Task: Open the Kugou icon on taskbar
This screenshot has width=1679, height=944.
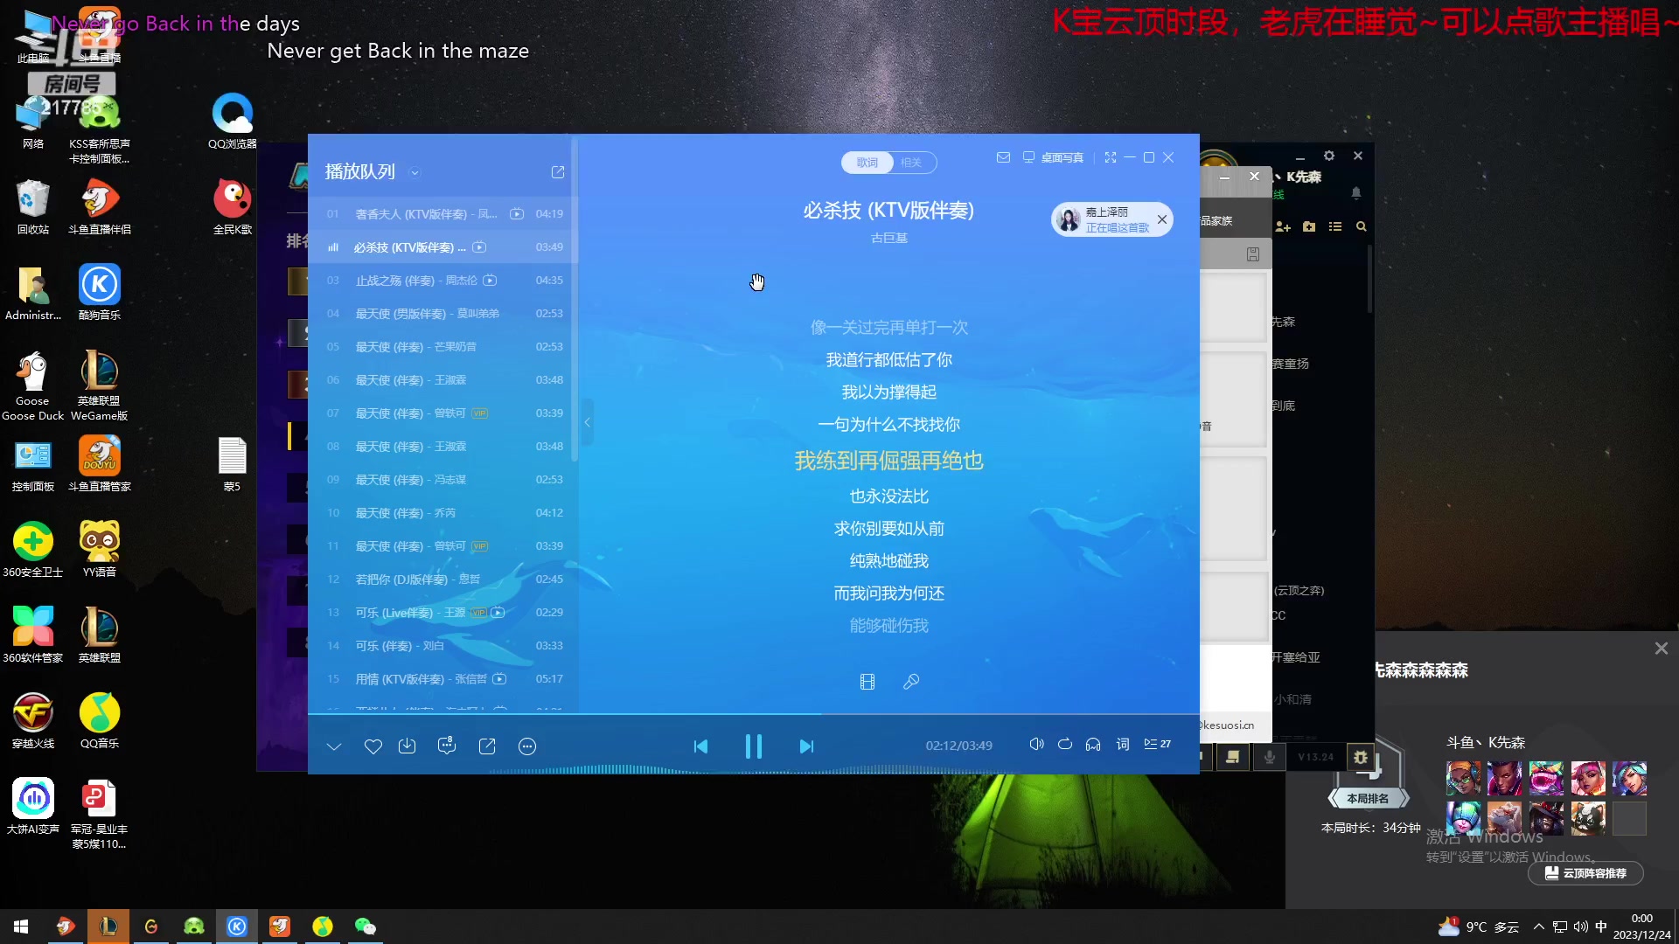Action: click(x=237, y=927)
